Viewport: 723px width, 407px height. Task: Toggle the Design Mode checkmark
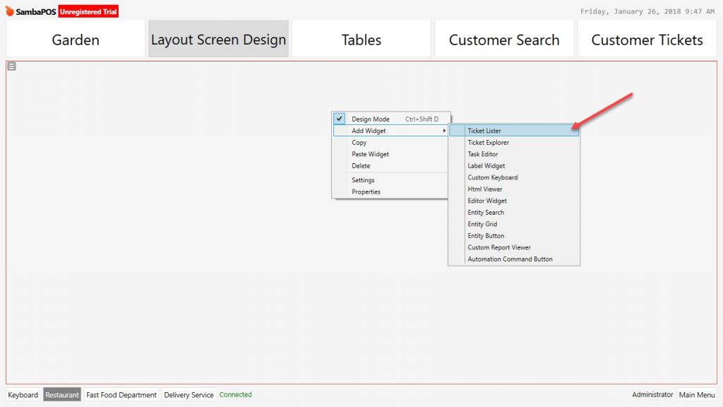[x=340, y=119]
